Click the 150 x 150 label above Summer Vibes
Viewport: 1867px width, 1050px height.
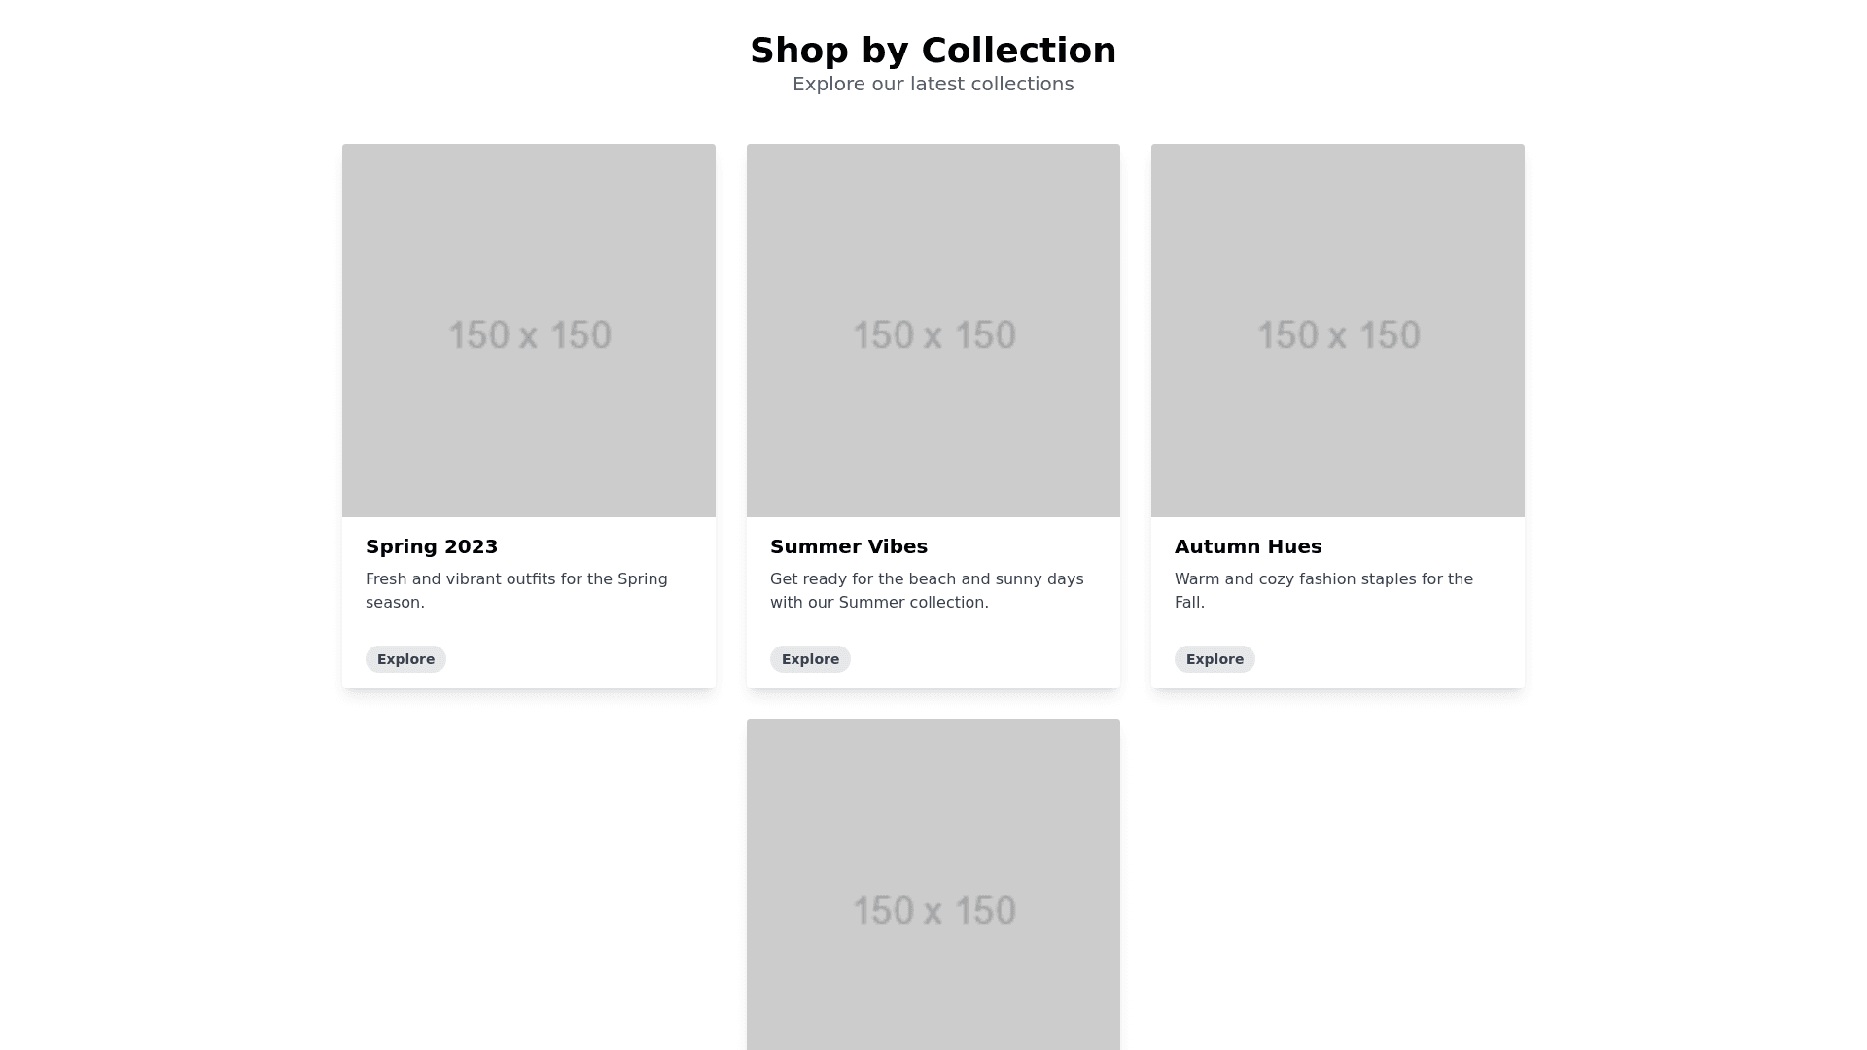pos(934,335)
